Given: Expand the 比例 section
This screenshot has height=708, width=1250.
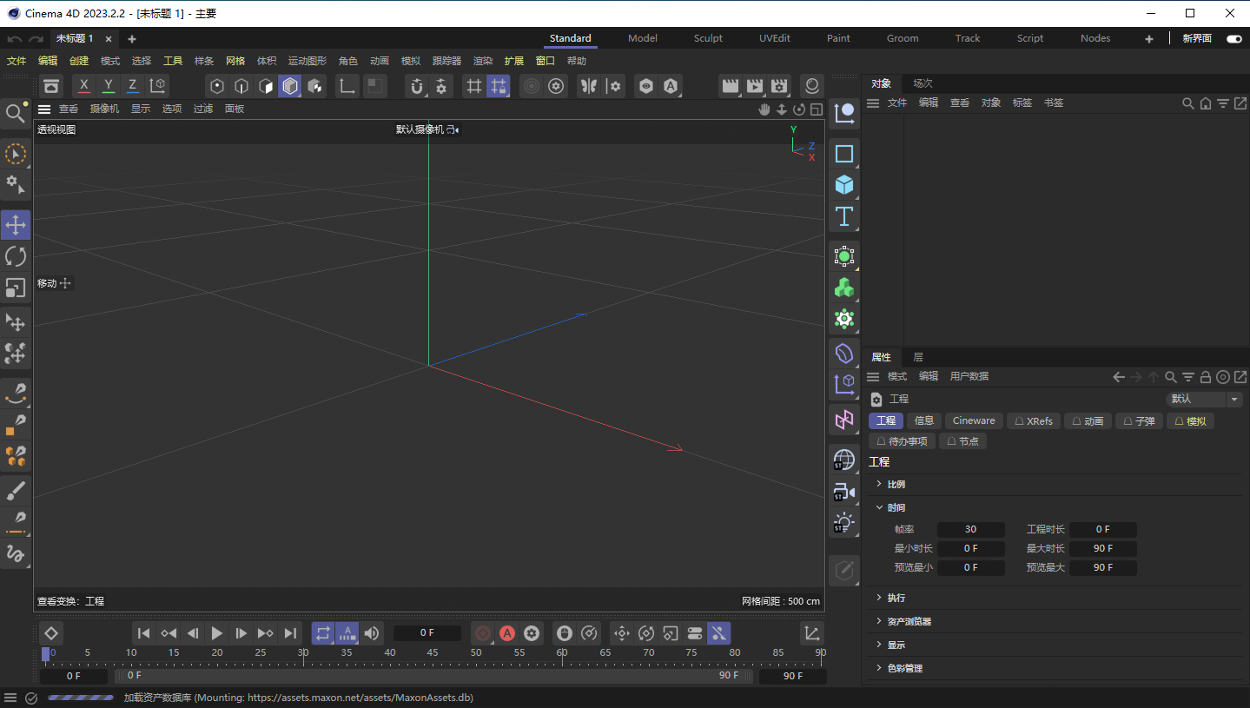Looking at the screenshot, I should pos(896,484).
